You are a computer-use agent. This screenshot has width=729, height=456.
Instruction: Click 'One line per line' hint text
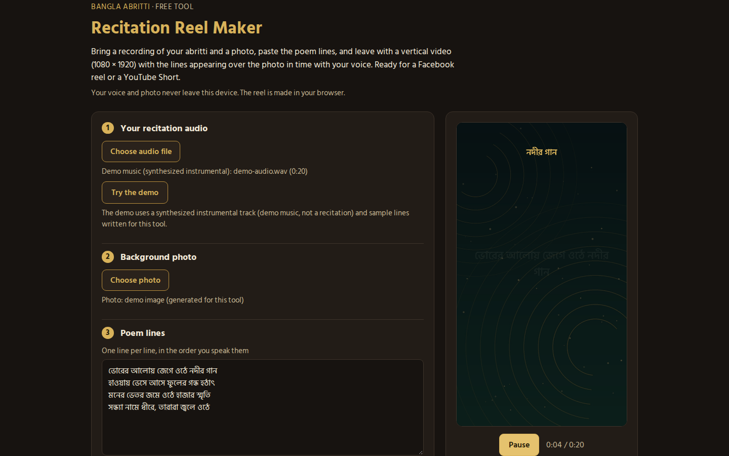coord(175,351)
